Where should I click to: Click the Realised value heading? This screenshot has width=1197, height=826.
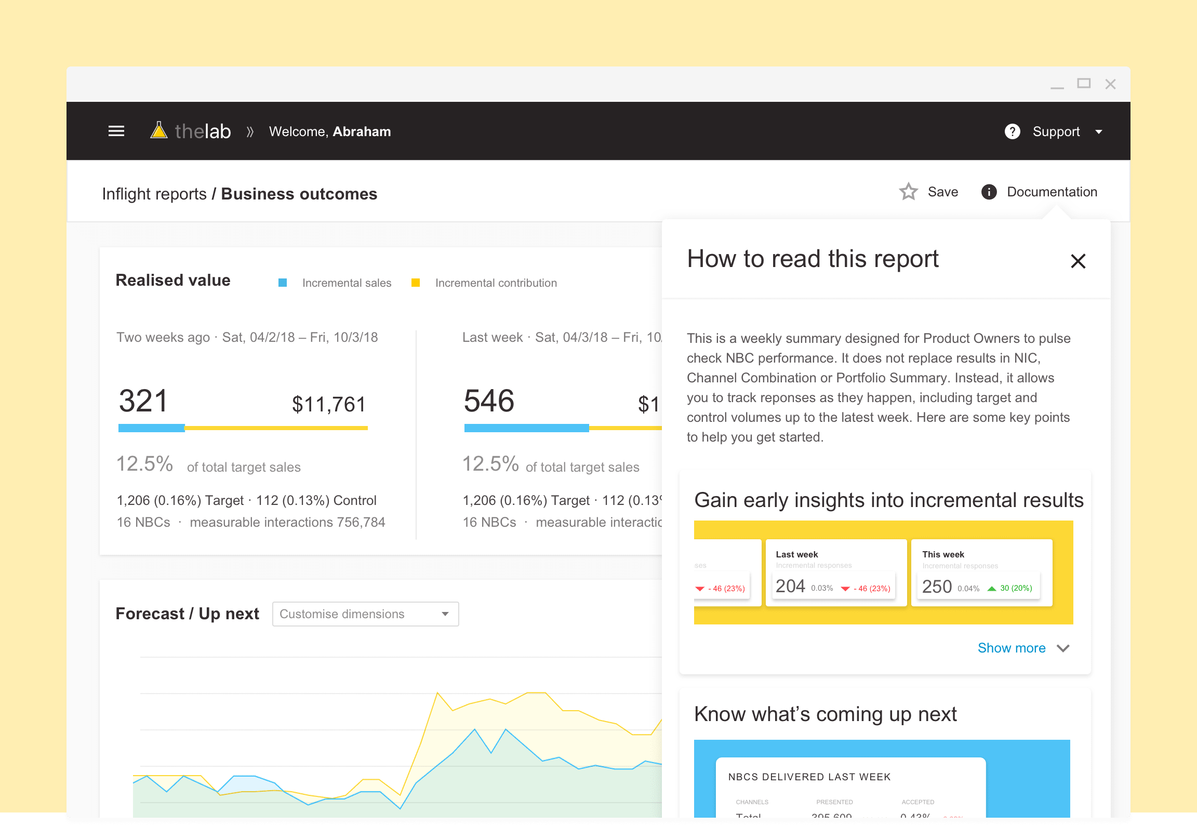(173, 280)
